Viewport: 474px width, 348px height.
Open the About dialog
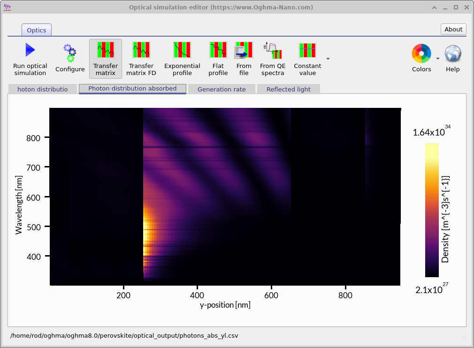453,29
